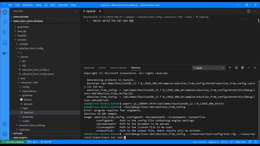The height and width of the screenshot is (146, 260).
Task: Split the editor to the right
Action: point(249,11)
